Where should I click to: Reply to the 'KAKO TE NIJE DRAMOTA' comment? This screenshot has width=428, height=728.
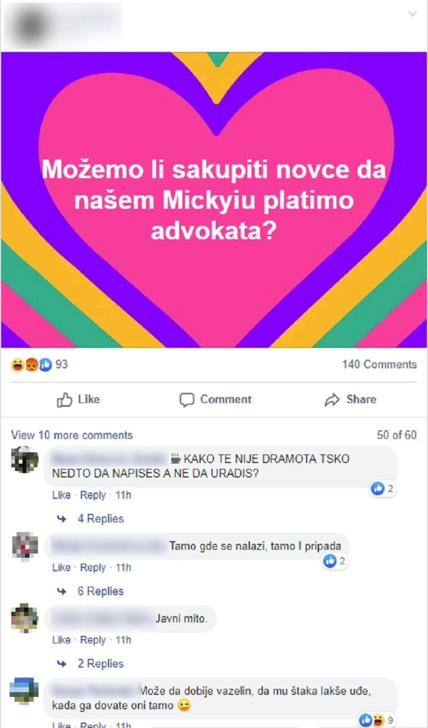(93, 495)
